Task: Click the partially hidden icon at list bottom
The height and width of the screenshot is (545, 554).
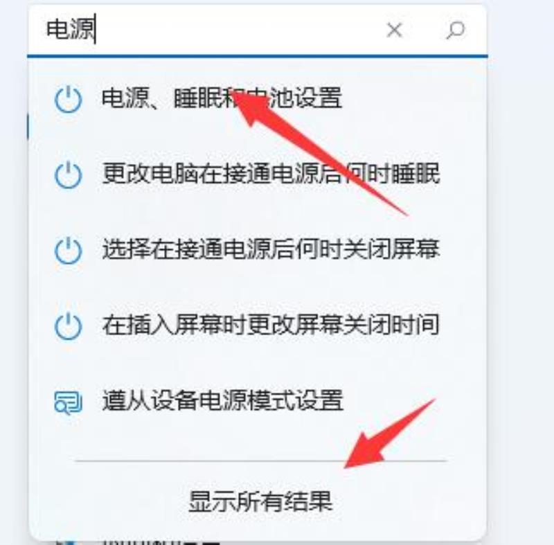Action: (x=68, y=542)
